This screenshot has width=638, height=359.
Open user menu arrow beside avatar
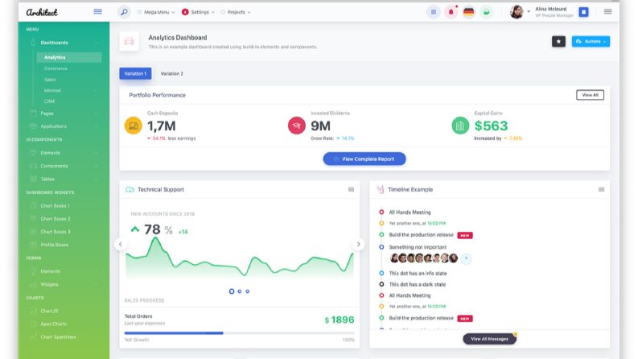(529, 12)
